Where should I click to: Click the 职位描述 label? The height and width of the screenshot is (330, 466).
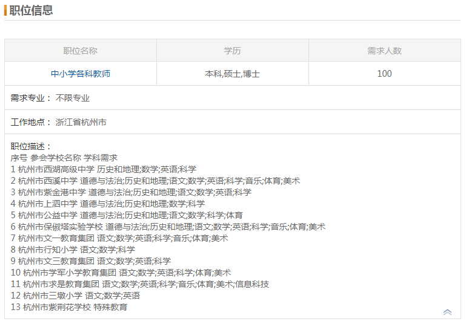click(x=31, y=146)
